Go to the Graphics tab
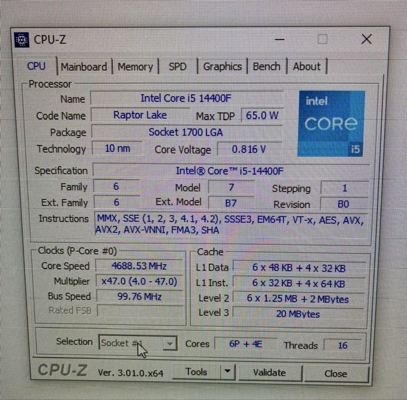 tap(222, 66)
